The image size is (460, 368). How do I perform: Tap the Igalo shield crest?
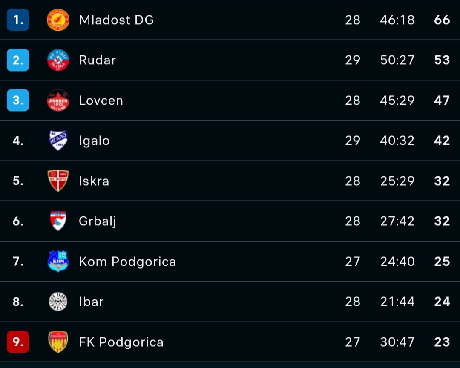tap(58, 140)
